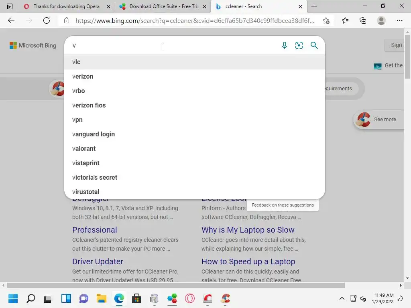Open the Office Suite taskbar icon

172,298
